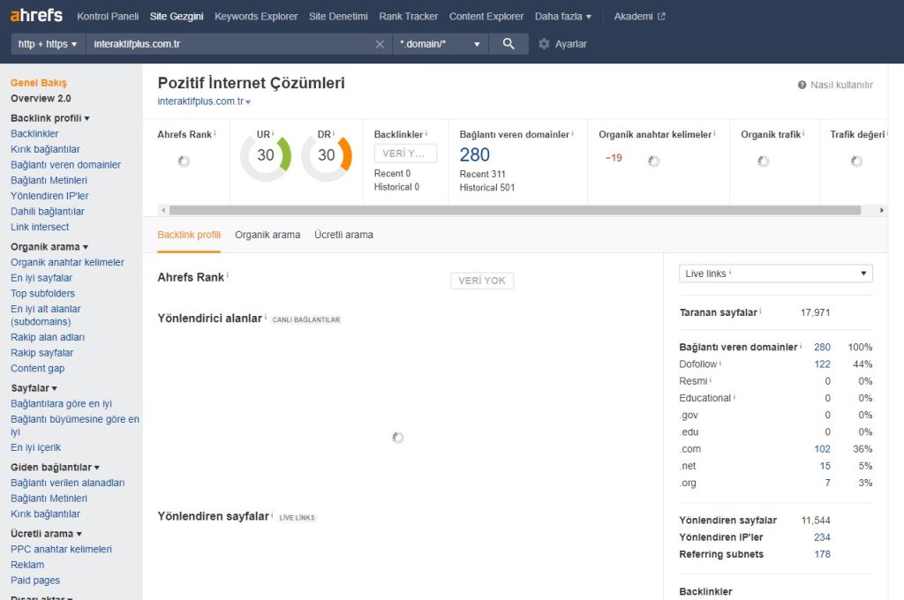Image resolution: width=904 pixels, height=600 pixels.
Task: Open Genel Bakış in sidebar
Action: pos(39,83)
